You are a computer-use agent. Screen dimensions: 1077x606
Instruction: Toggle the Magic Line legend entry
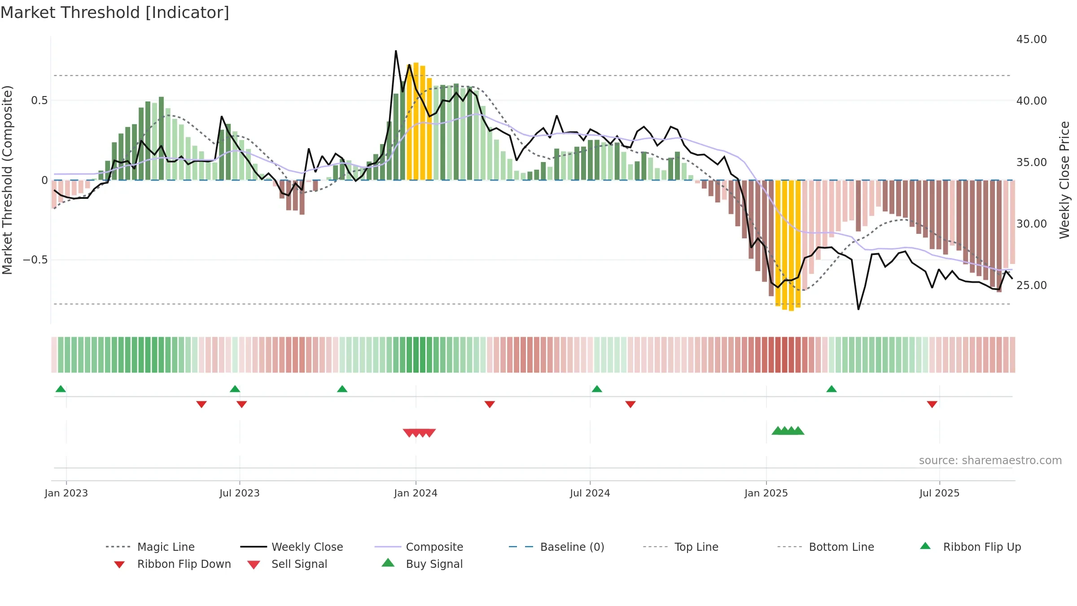150,547
